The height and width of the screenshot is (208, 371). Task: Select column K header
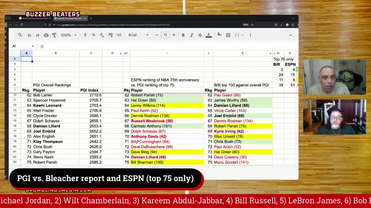tap(243, 53)
